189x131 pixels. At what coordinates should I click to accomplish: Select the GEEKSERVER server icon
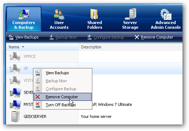15,116
